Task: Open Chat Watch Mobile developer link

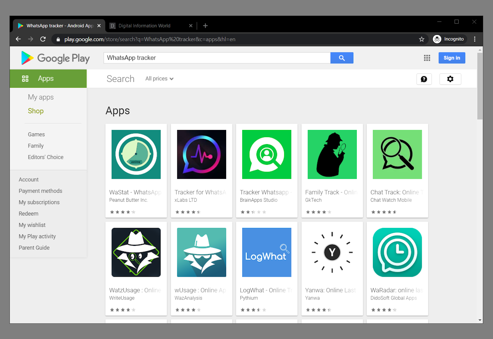Action: (x=391, y=200)
